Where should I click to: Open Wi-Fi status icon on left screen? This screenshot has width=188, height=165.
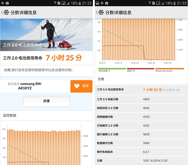[x=55, y=3]
